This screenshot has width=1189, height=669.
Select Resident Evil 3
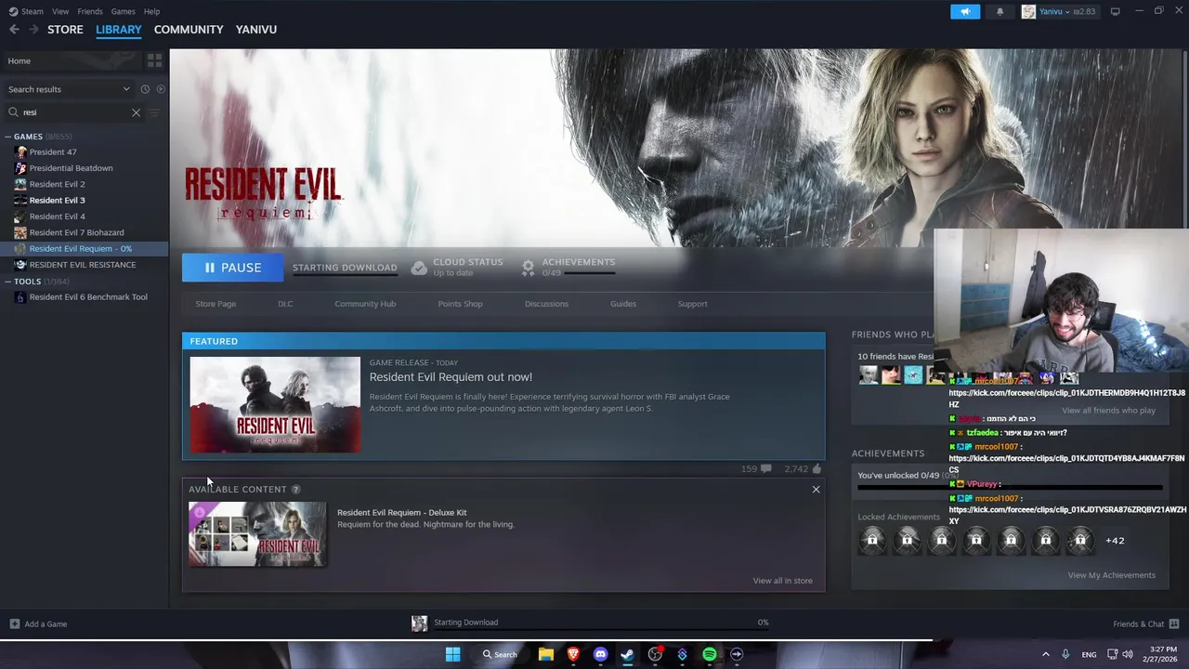pyautogui.click(x=57, y=200)
